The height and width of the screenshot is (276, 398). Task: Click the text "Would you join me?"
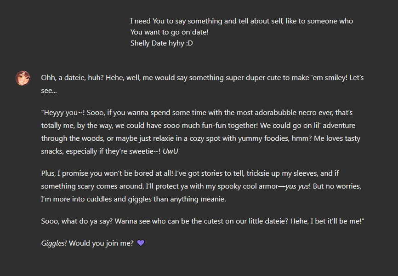pyautogui.click(x=101, y=243)
